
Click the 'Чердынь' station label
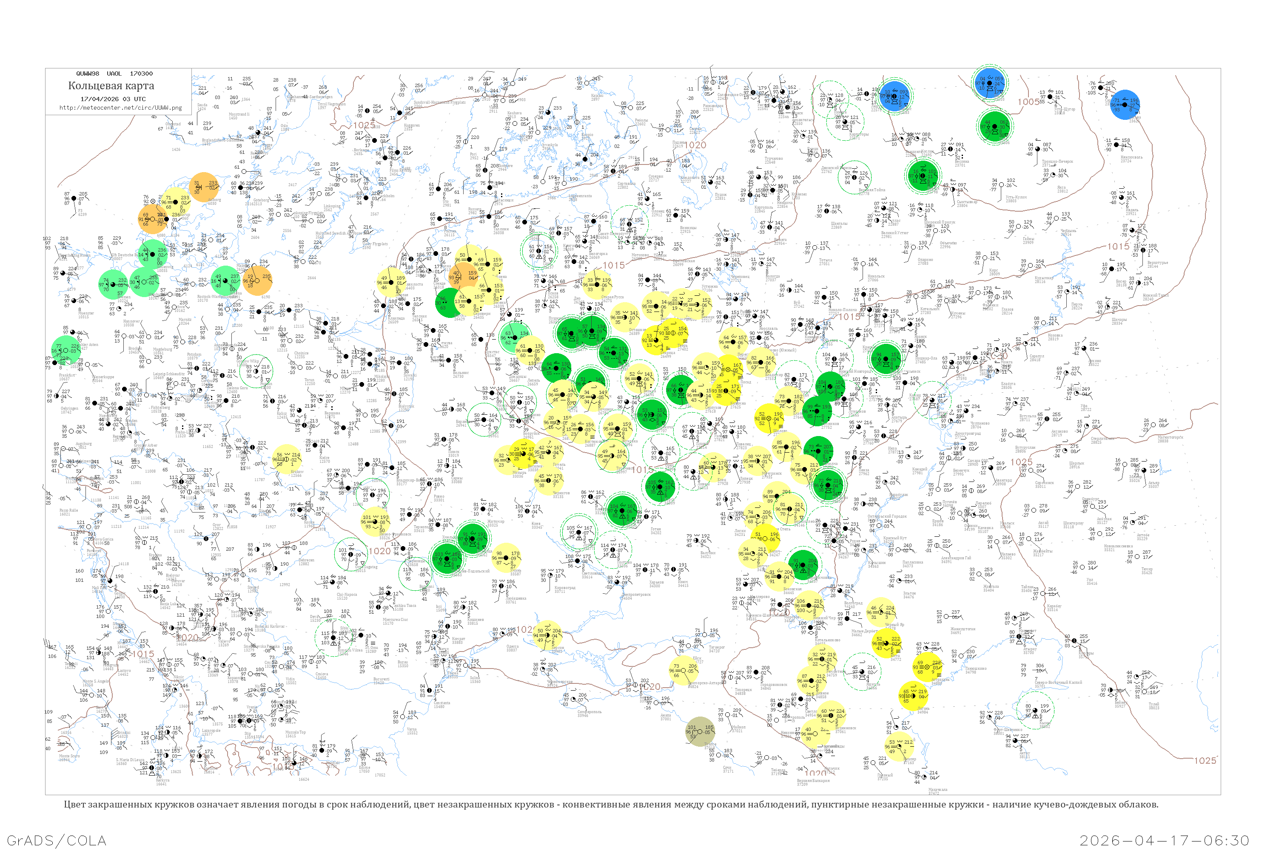[1068, 230]
